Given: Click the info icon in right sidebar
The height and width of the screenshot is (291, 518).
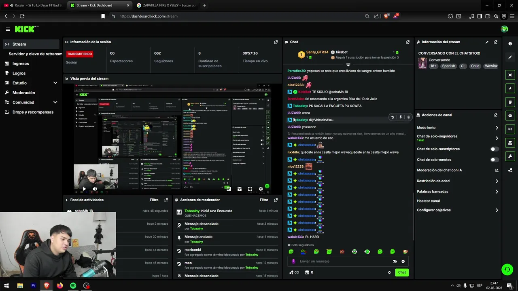Looking at the screenshot, I should (510, 44).
